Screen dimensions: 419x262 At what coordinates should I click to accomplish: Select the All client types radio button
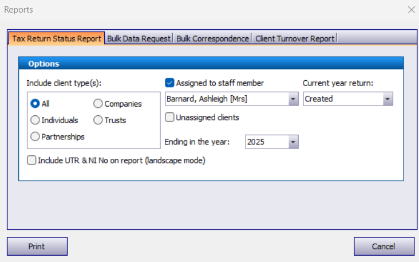(35, 104)
